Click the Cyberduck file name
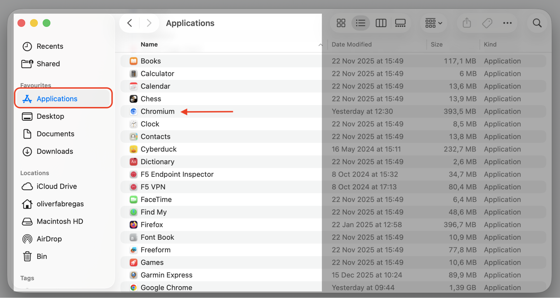560x298 pixels. 159,149
